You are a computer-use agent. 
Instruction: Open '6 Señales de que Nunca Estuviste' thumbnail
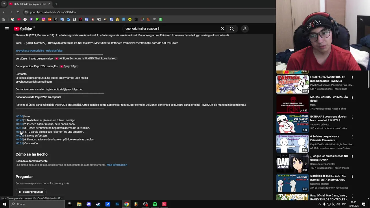292,144
